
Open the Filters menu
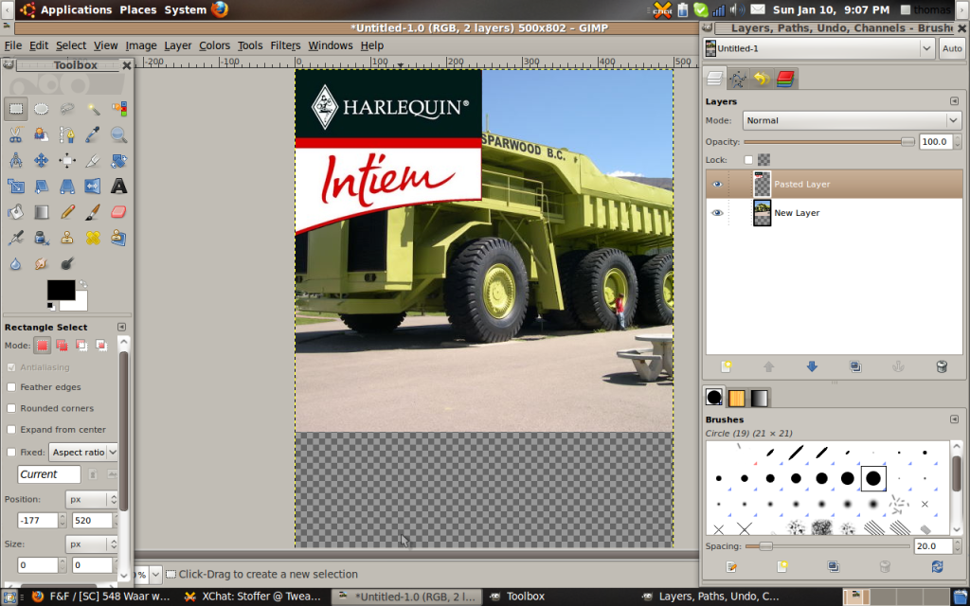click(285, 45)
